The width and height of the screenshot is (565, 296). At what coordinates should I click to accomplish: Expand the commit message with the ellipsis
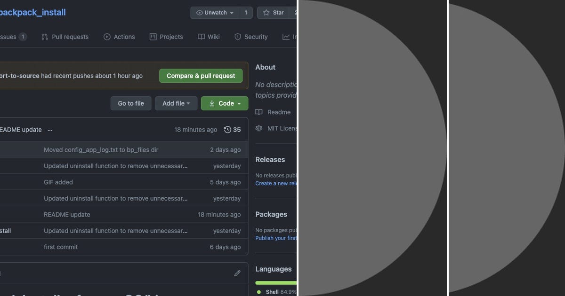(x=49, y=130)
